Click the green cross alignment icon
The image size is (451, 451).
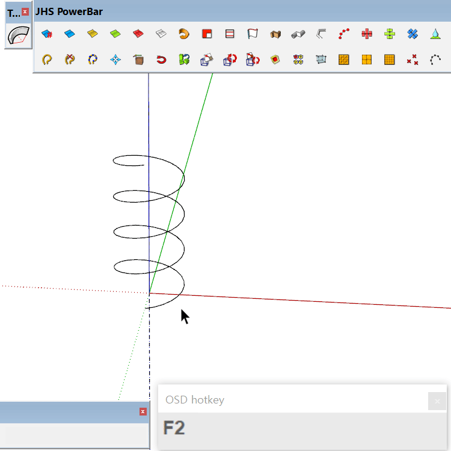tap(390, 34)
